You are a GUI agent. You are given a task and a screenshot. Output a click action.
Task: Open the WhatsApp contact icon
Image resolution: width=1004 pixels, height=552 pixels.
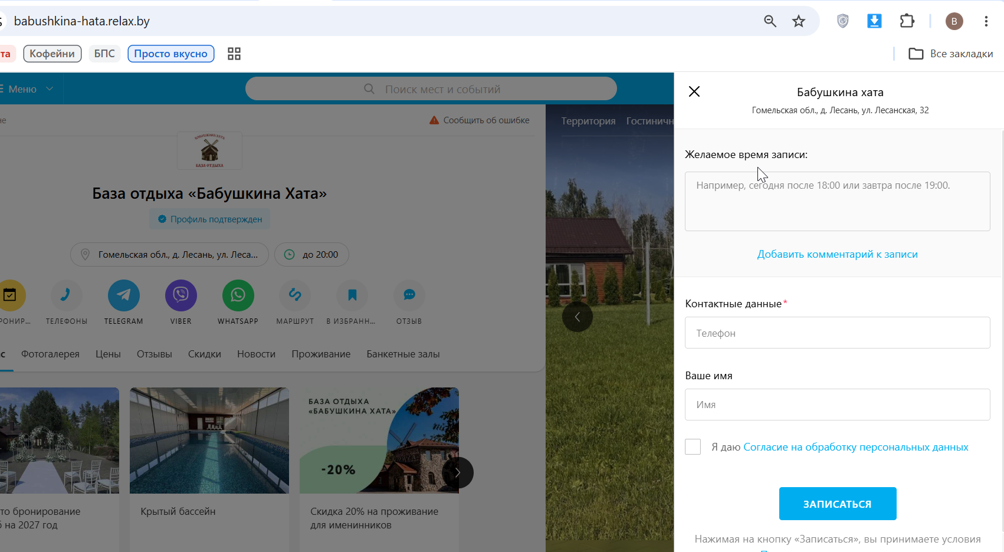tap(238, 295)
